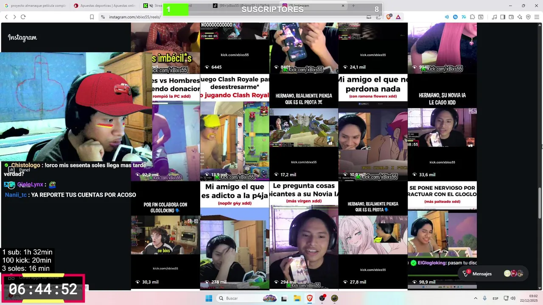Viewport: 543px width, 305px height.
Task: Toggle the browser sidebar panel icon
Action: click(x=503, y=17)
